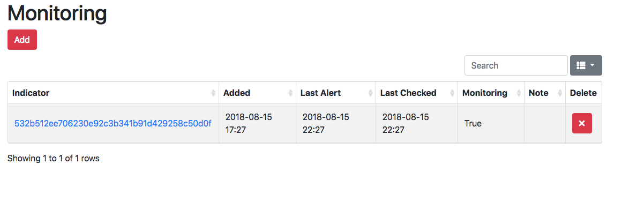Focus the Search input field

515,65
